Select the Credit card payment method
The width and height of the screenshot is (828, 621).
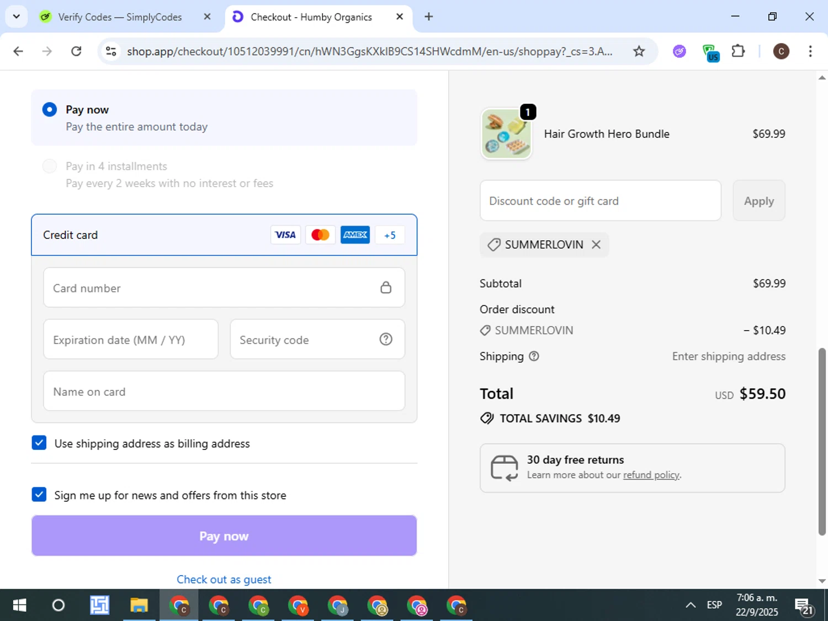pyautogui.click(x=224, y=235)
